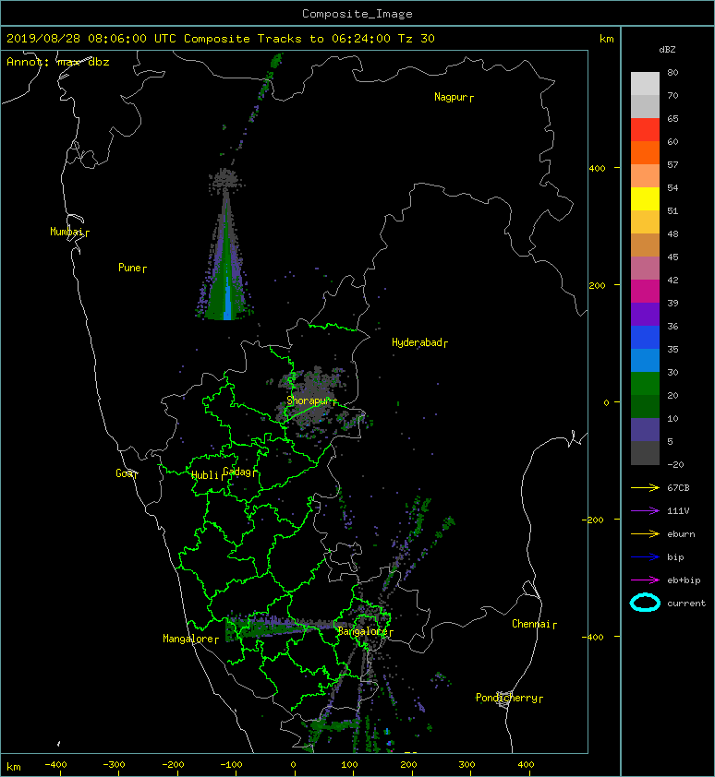Click the 'current' legend label
The height and width of the screenshot is (777, 715).
click(686, 604)
